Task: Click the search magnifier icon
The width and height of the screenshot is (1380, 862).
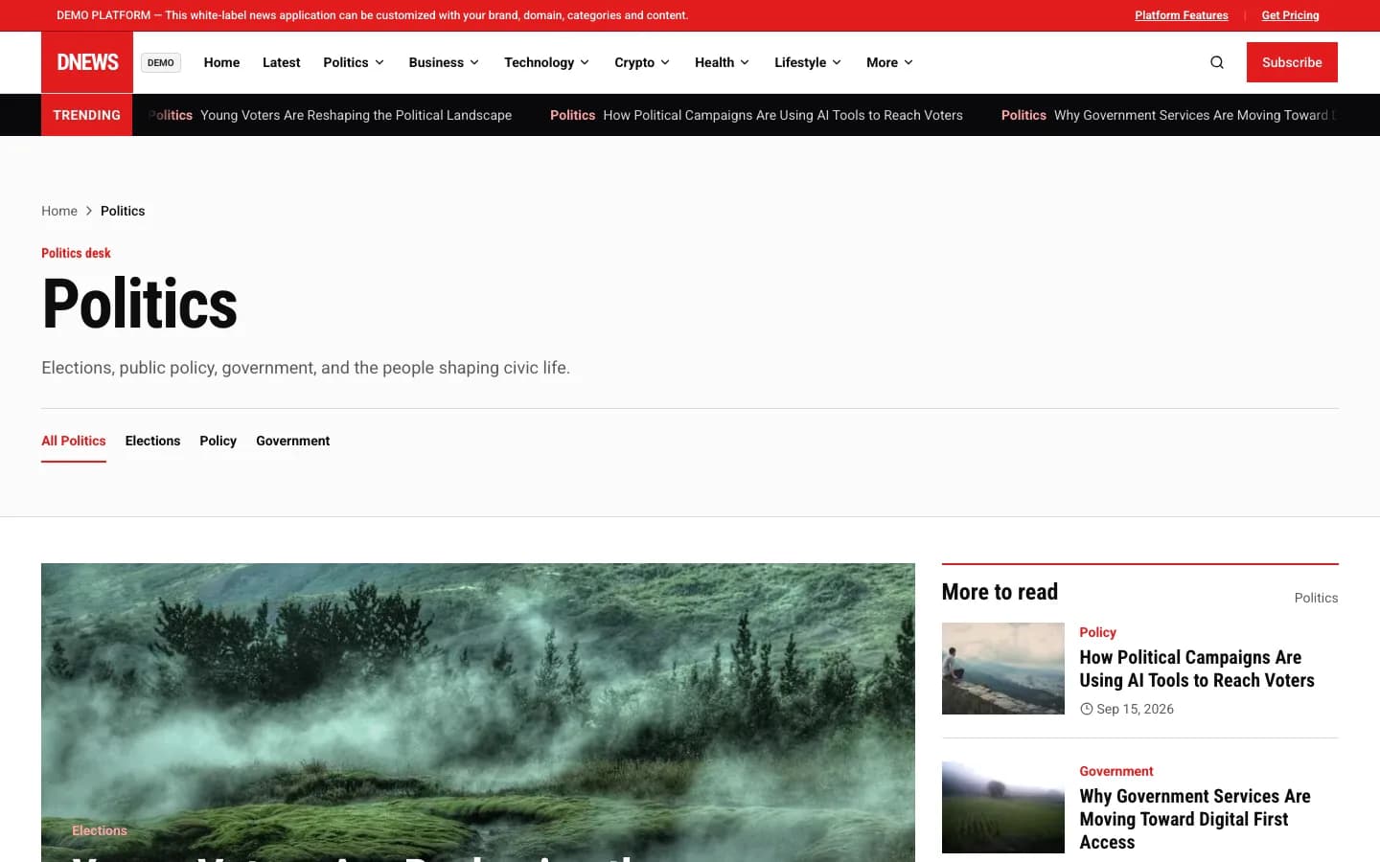Action: pos(1217,62)
